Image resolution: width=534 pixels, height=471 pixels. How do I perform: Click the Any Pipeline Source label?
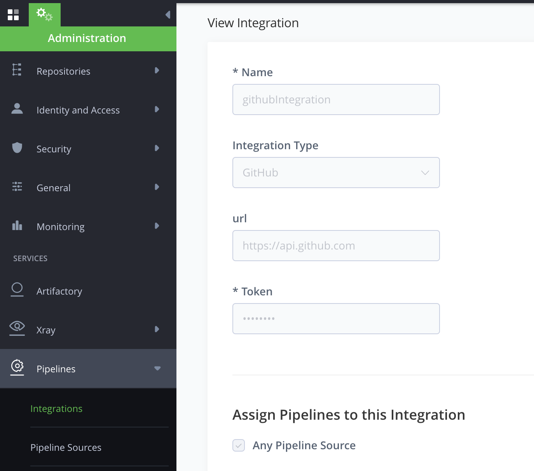[304, 445]
